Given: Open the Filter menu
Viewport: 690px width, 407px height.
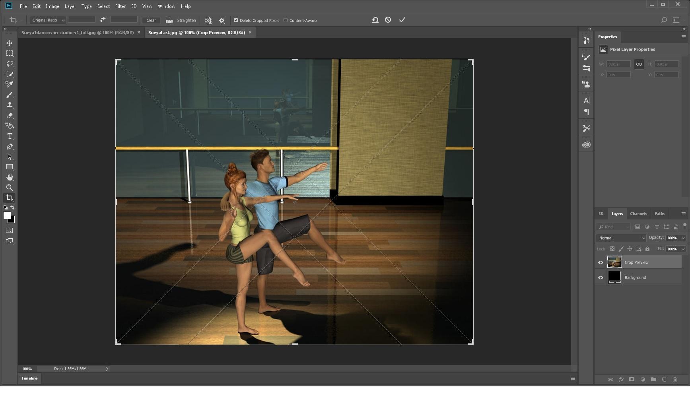Looking at the screenshot, I should [x=120, y=6].
